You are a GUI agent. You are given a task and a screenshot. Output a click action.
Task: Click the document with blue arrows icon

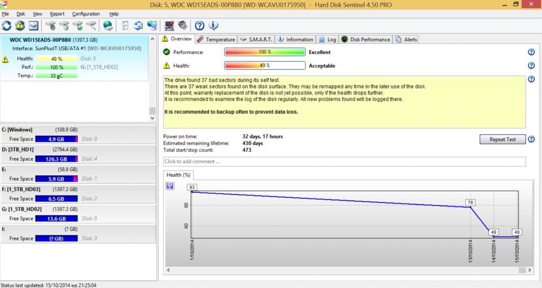pyautogui.click(x=139, y=25)
